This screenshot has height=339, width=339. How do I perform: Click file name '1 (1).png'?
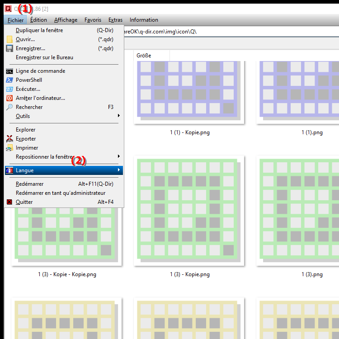(x=312, y=132)
